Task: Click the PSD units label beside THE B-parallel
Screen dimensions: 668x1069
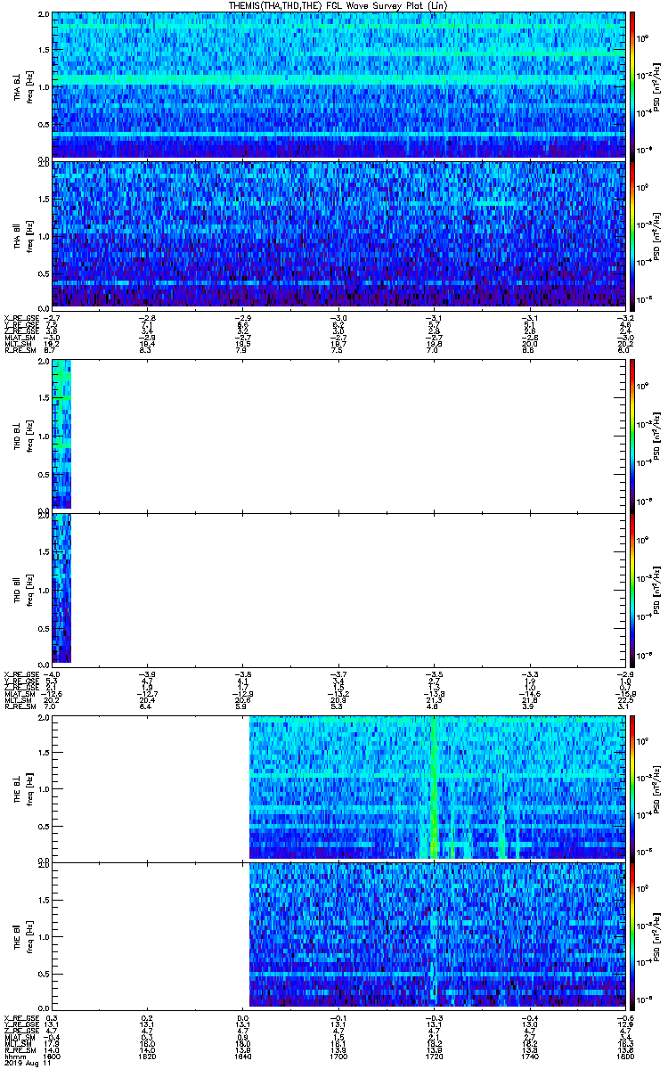Action: (x=657, y=935)
